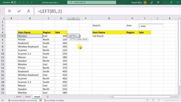181x102 pixels.
Task: Click the horizontal scrollbar right arrow
Action: click(x=177, y=97)
